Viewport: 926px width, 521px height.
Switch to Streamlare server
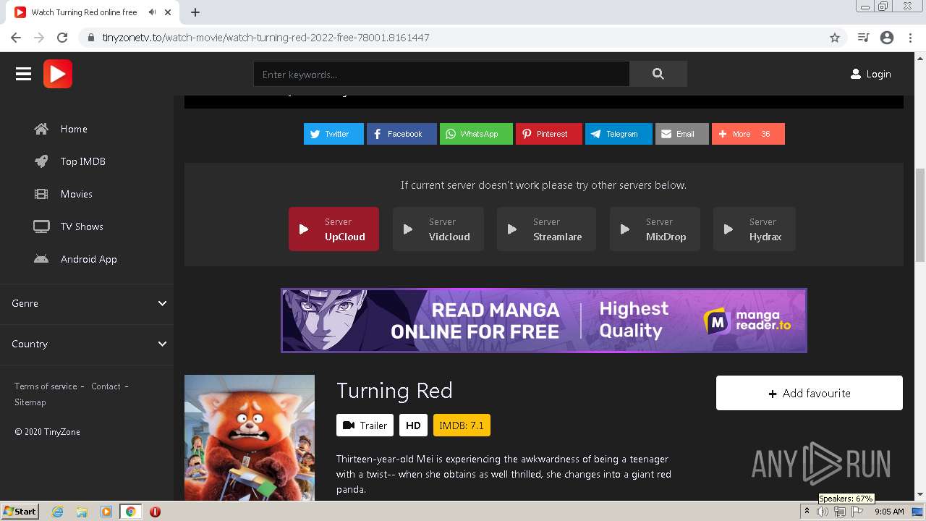point(546,229)
